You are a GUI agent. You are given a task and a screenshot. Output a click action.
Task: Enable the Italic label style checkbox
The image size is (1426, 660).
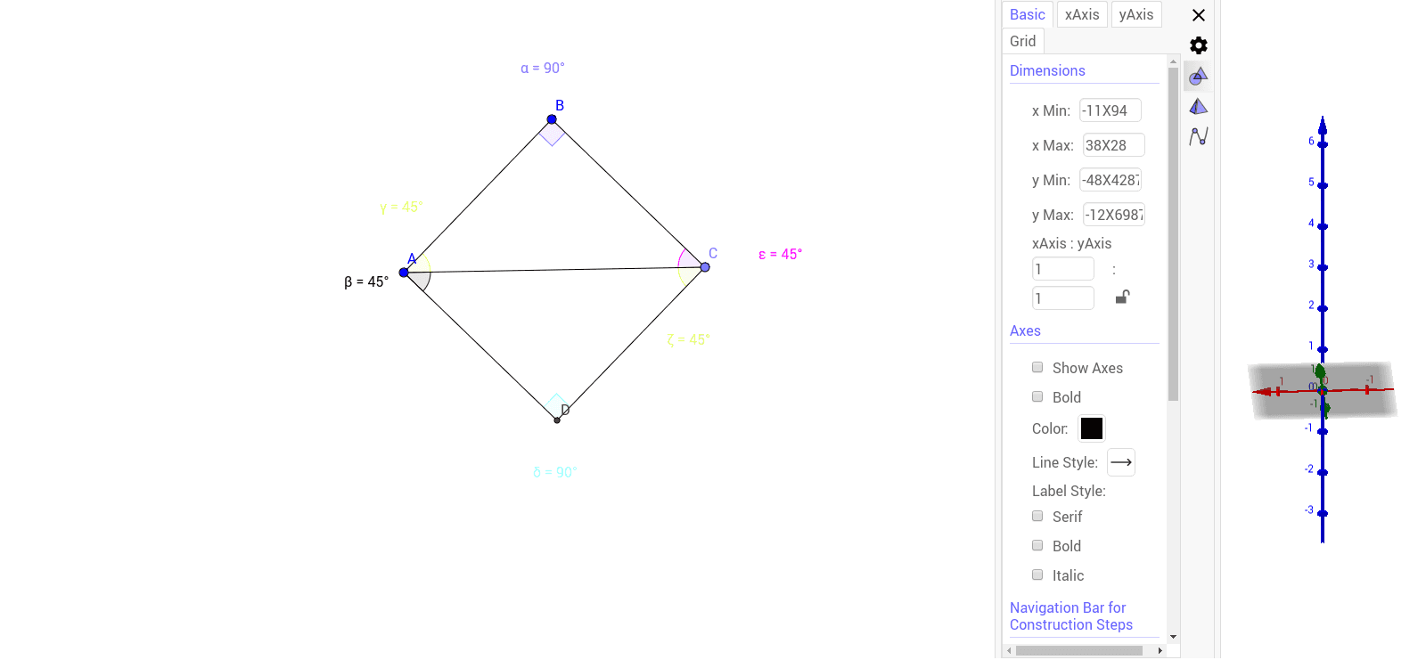[x=1037, y=574]
